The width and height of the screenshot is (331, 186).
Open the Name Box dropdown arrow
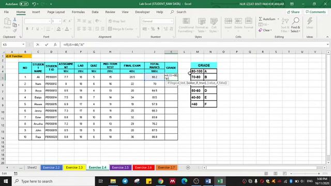[23, 44]
